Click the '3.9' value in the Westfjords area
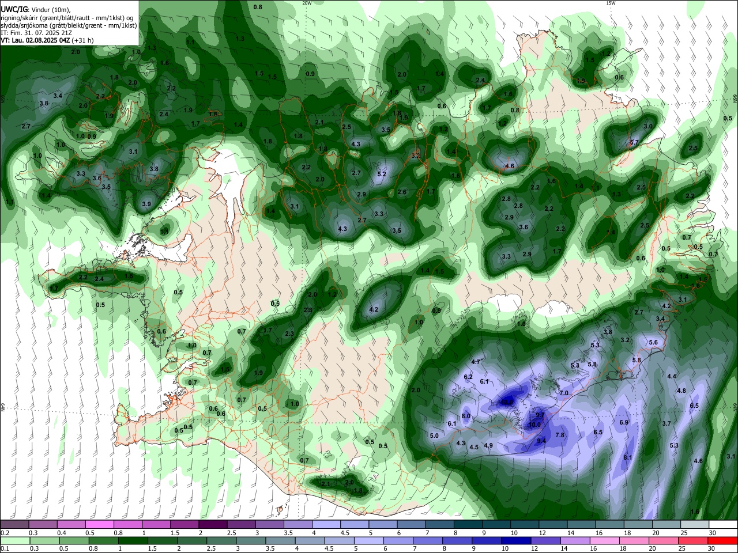 coord(146,204)
